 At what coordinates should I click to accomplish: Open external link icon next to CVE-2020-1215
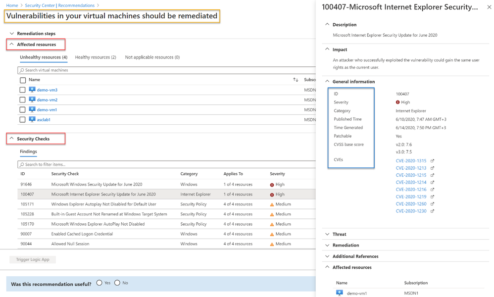coord(432,175)
